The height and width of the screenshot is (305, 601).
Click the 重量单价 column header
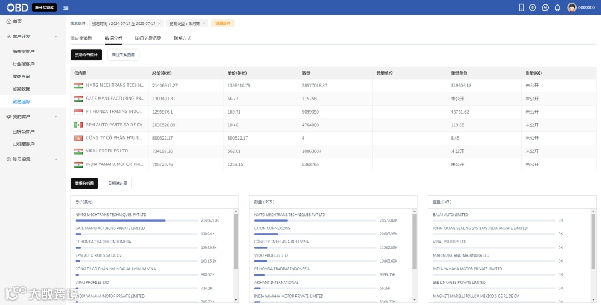tap(459, 73)
